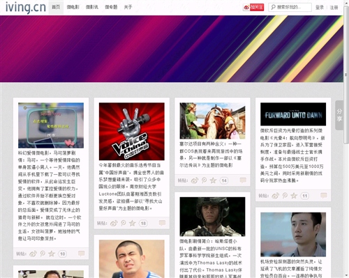349x278 pixels.
Task: Open the squinting young man thumbnail
Action: 132,259
